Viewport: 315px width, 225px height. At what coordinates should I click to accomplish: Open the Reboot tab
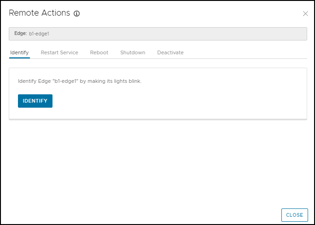(x=99, y=52)
